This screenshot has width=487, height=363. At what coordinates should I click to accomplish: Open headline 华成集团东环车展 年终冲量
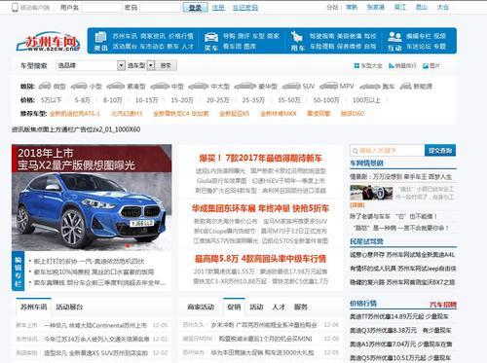[260, 208]
